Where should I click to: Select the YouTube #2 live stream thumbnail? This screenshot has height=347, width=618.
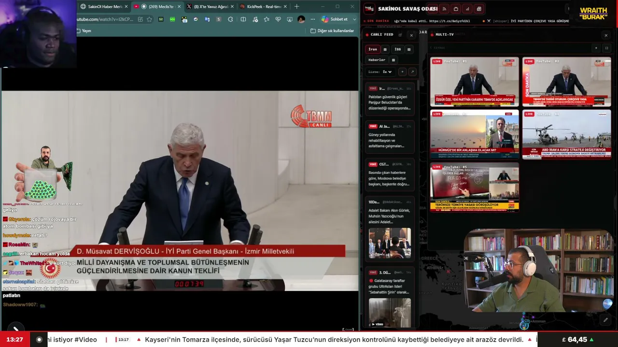coord(566,82)
